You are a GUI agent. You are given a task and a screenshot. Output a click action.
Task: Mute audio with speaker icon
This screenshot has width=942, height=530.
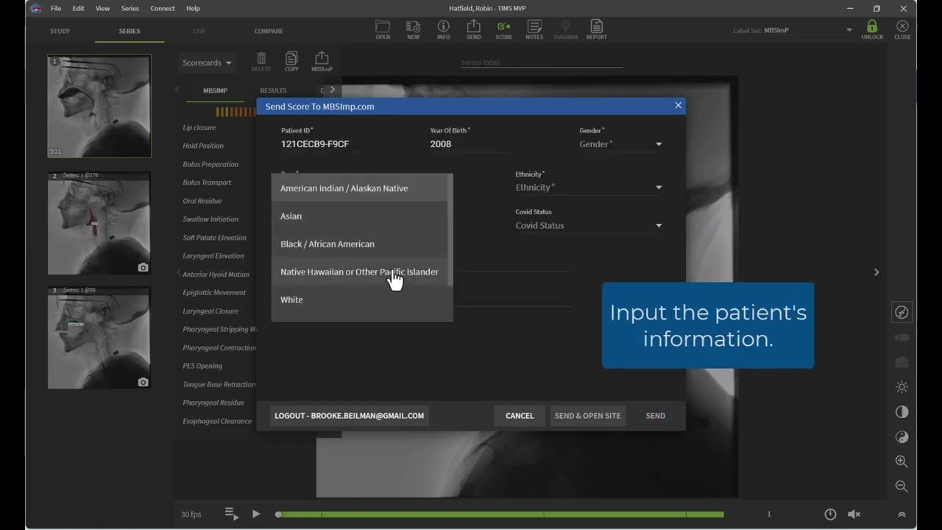coord(854,515)
